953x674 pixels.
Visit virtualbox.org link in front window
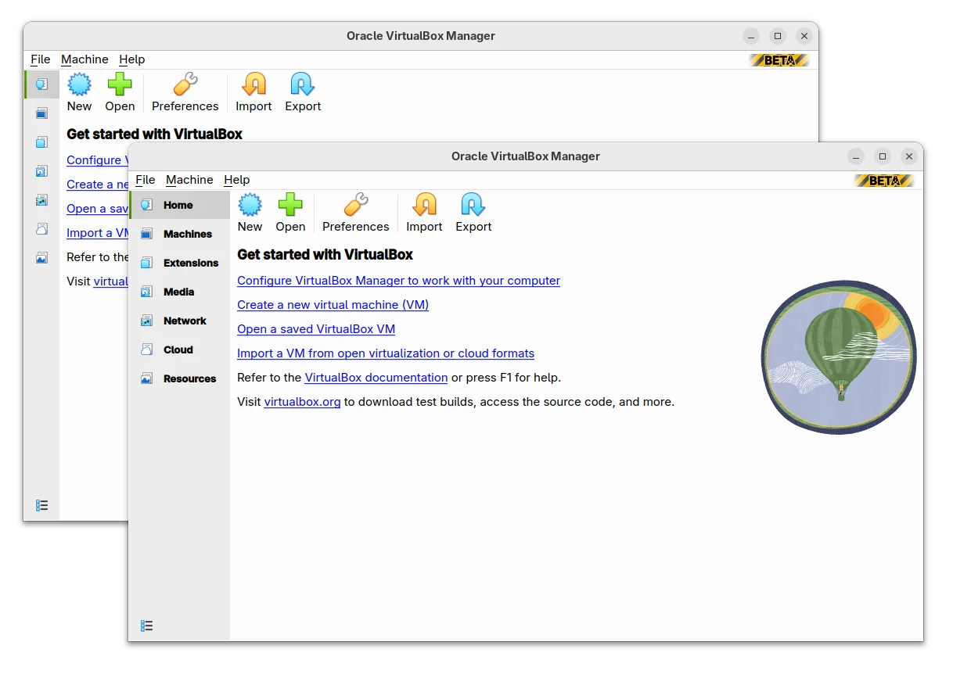tap(302, 401)
